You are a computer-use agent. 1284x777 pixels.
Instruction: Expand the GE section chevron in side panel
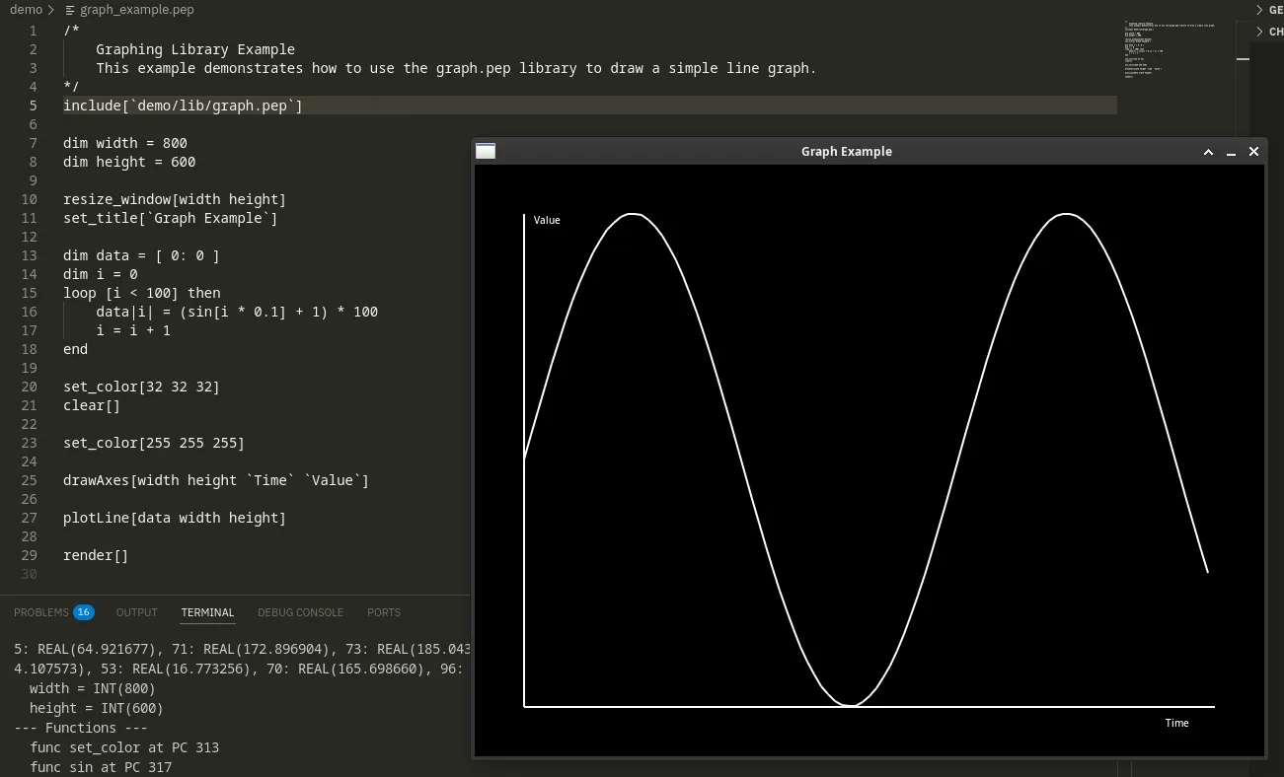(x=1260, y=10)
